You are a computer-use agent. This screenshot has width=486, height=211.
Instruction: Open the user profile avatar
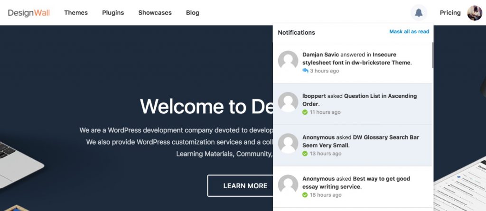(x=475, y=13)
